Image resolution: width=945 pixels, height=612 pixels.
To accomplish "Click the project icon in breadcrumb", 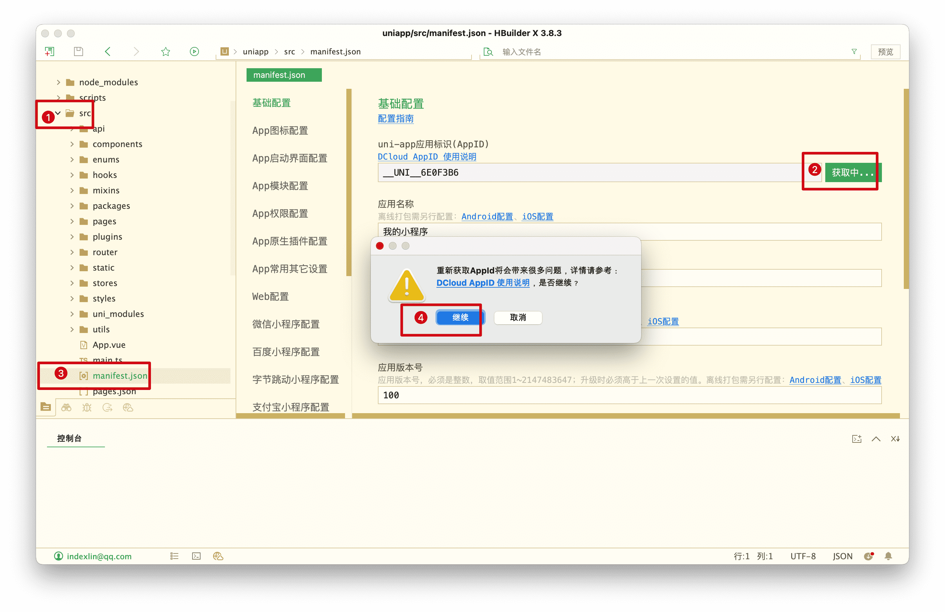I will 224,51.
